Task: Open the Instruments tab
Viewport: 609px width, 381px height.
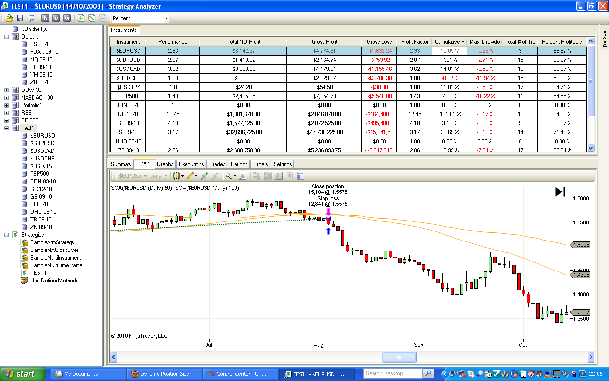Action: coord(124,30)
